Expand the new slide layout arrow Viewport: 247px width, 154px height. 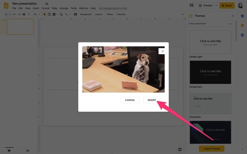[x=10, y=14]
